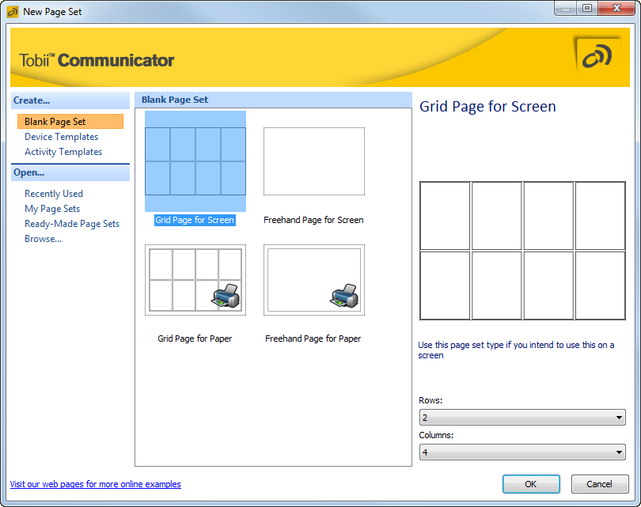The width and height of the screenshot is (641, 507).
Task: Visit web pages for more online examples
Action: [95, 484]
